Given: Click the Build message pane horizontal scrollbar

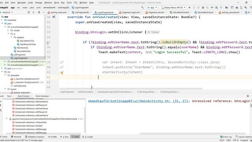Looking at the screenshot, I should 193,133.
